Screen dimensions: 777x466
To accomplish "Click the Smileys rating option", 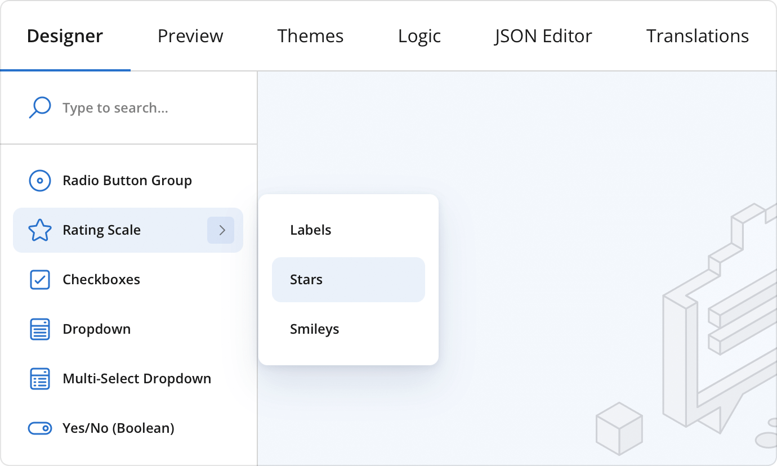I will (315, 329).
